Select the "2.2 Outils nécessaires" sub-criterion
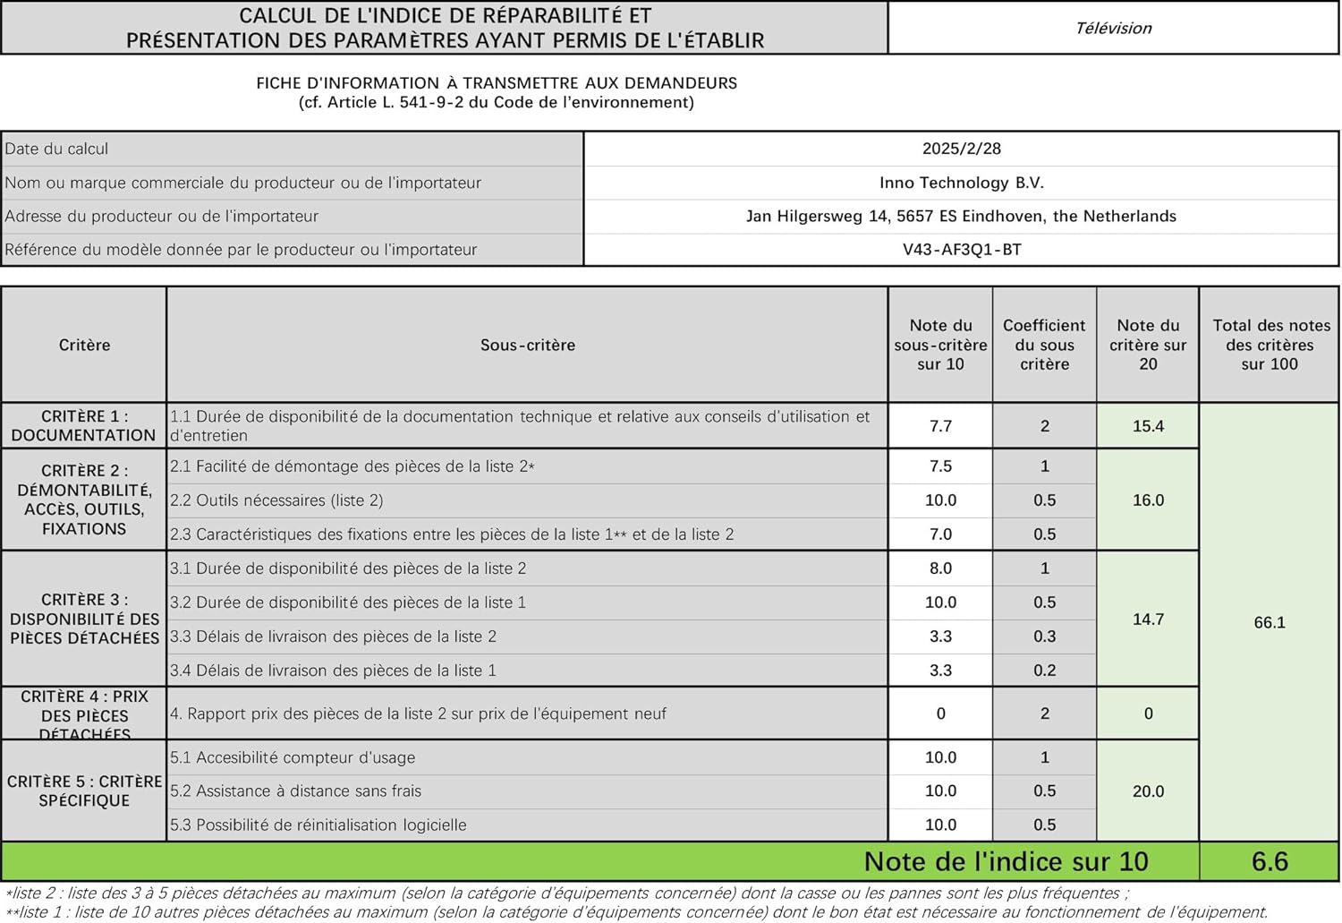Image resolution: width=1342 pixels, height=923 pixels. click(x=276, y=500)
